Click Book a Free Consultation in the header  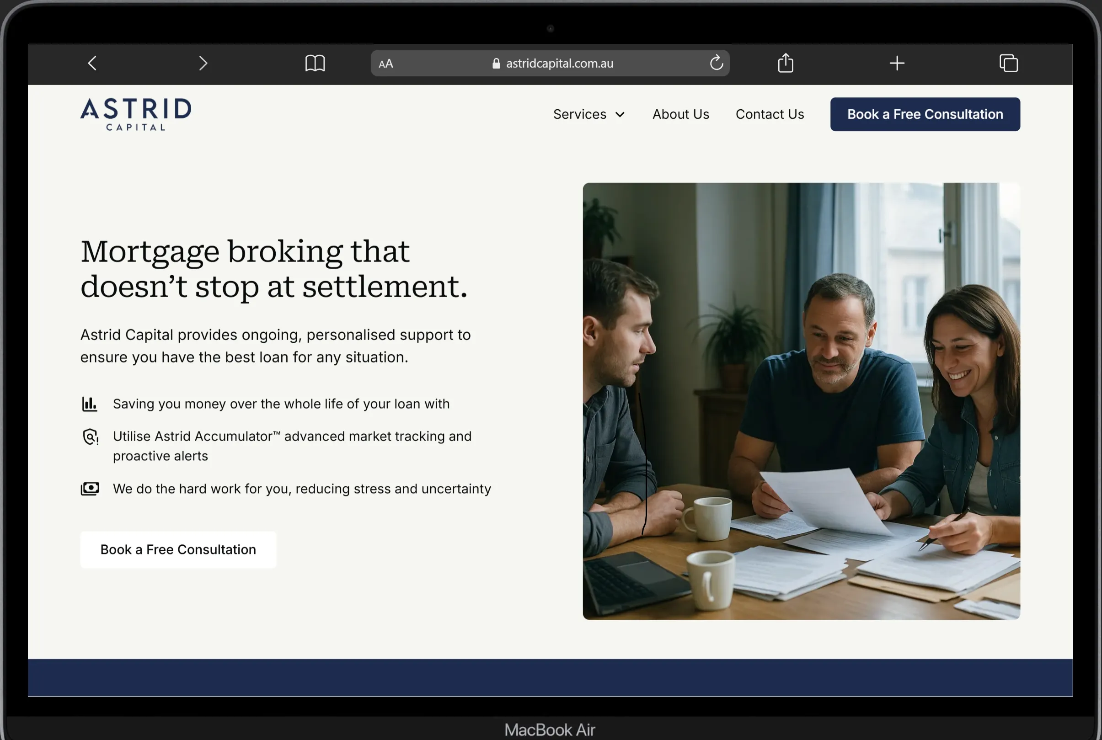point(925,114)
